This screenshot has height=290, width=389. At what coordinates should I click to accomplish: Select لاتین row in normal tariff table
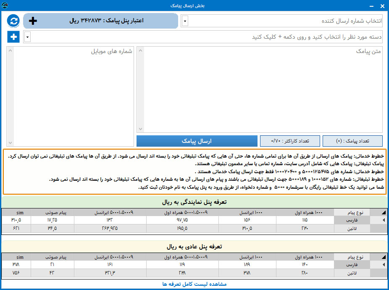(x=194, y=273)
